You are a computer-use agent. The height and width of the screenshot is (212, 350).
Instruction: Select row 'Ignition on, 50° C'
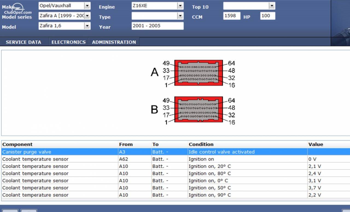coord(176,188)
